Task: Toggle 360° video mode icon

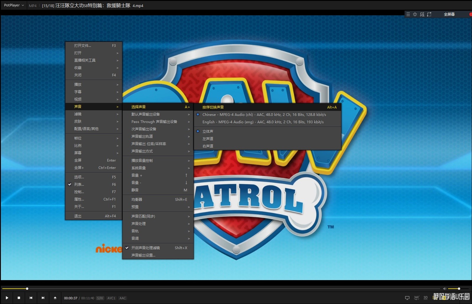Action: click(417, 298)
